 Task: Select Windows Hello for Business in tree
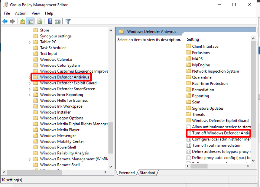64,100
